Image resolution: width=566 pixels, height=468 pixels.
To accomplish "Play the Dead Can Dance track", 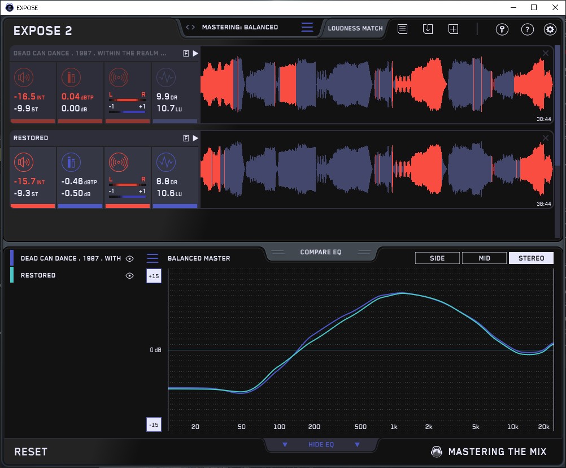I will [x=195, y=54].
